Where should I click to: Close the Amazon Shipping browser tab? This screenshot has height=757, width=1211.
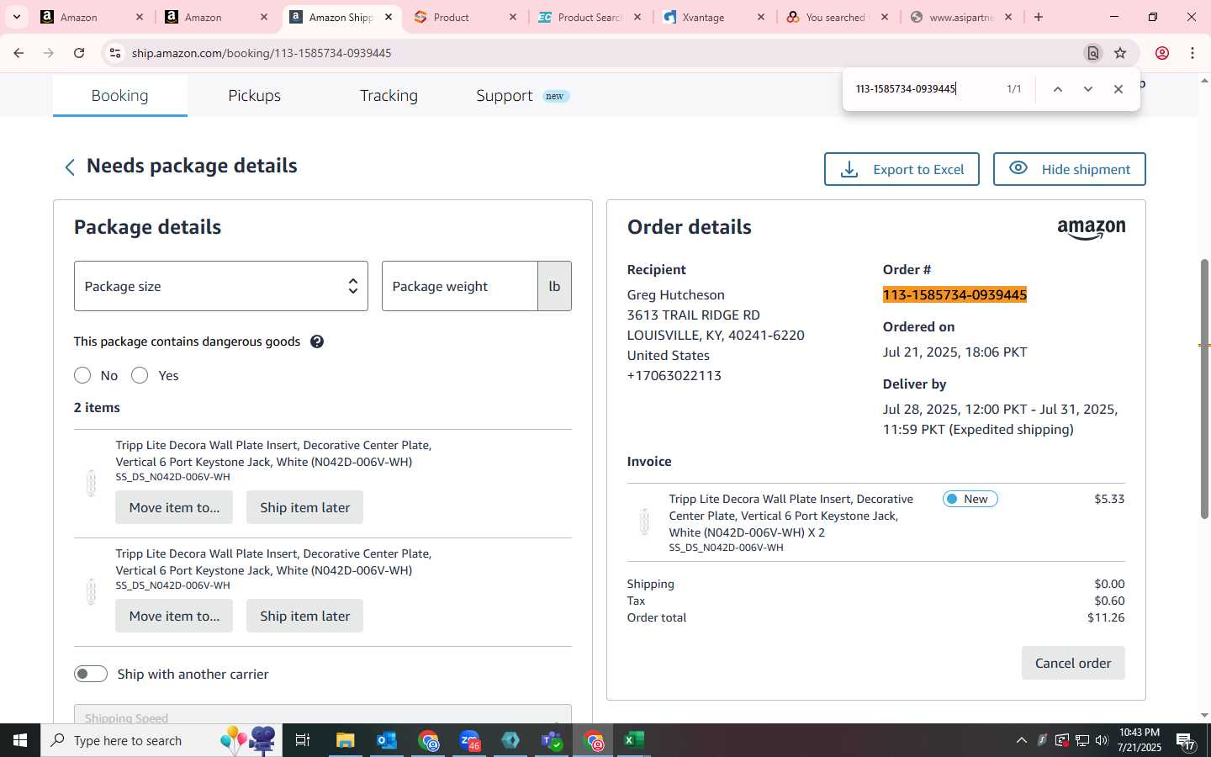[389, 17]
